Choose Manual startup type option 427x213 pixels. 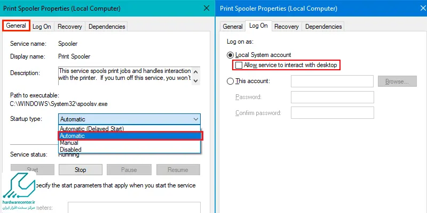(x=129, y=143)
